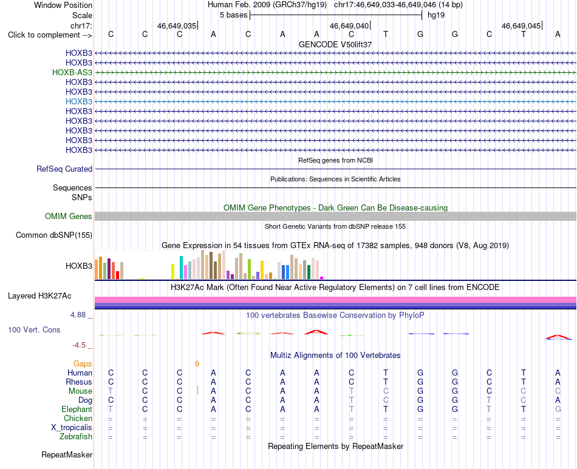Click the orange insertion mark in Mouse row

click(197, 390)
